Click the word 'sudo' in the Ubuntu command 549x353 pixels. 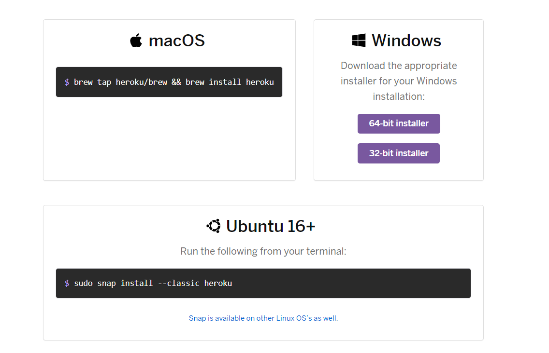click(83, 283)
